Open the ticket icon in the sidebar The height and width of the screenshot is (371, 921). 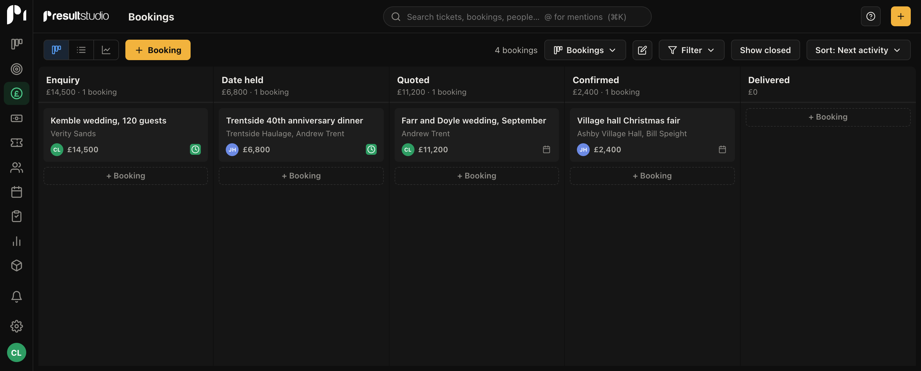tap(16, 143)
